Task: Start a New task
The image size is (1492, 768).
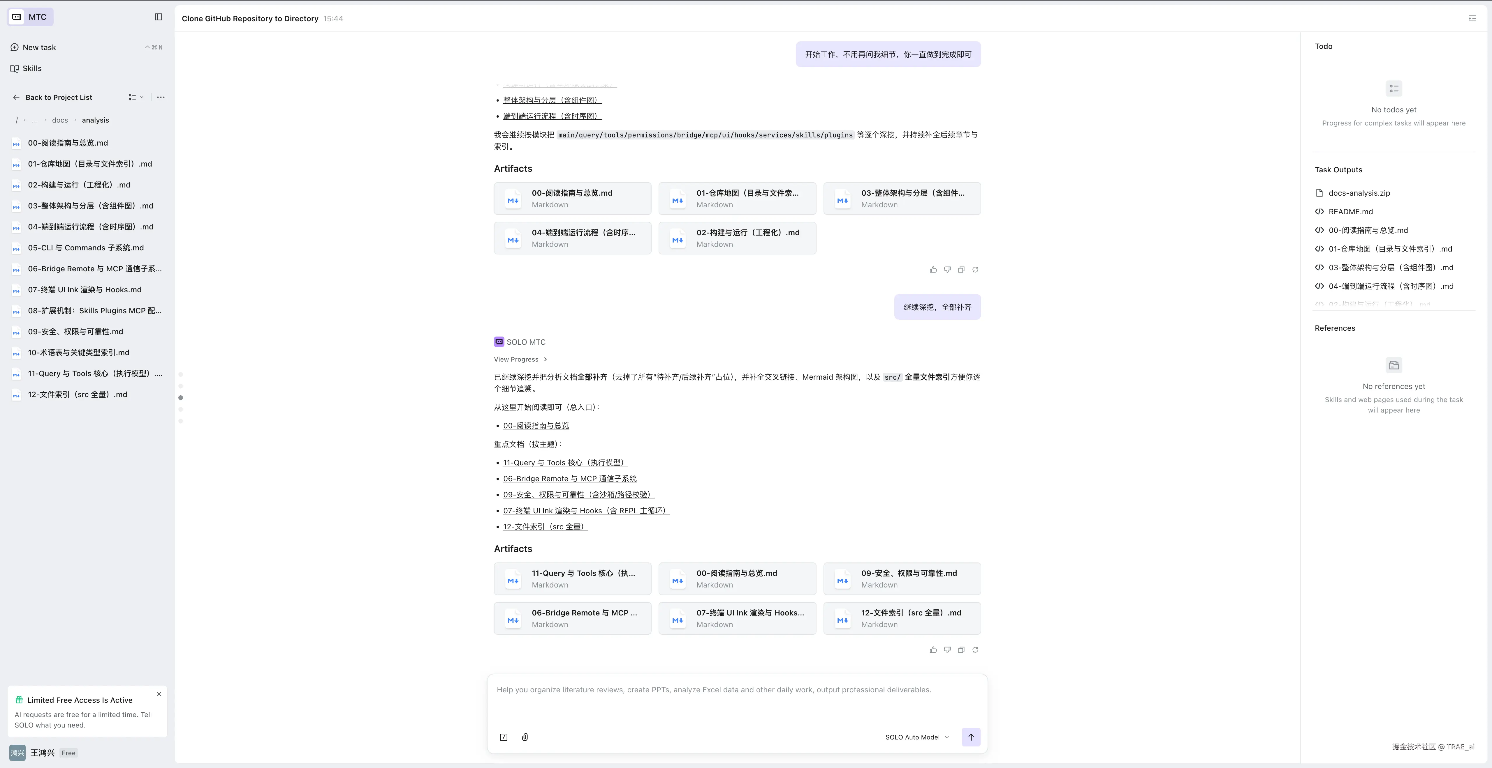Action: 39,47
